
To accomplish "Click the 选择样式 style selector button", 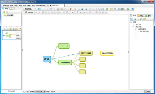I will tap(29, 12).
